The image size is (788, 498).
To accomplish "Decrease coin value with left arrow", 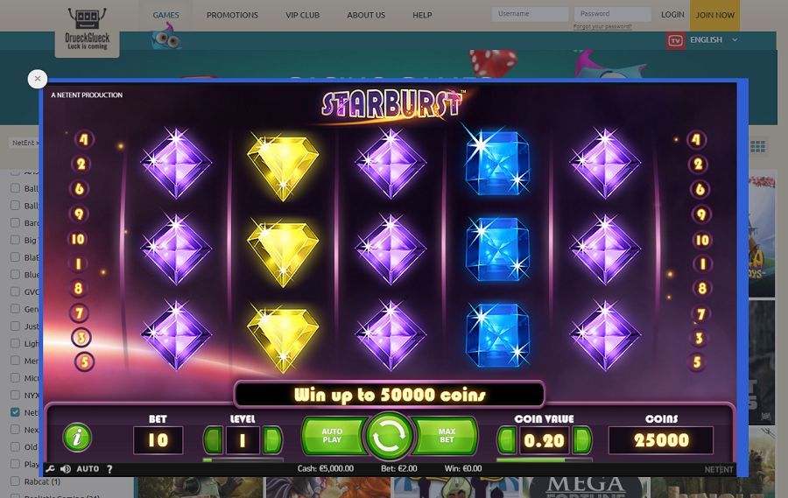I will tap(507, 440).
